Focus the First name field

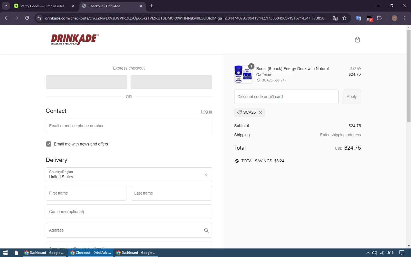pyautogui.click(x=86, y=193)
